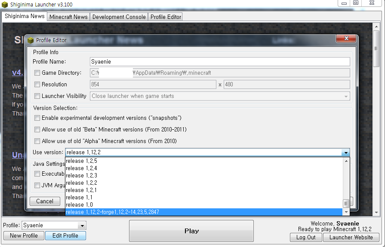Screen dimensions: 385x247
Task: Collapse the Use version dropdown arrow
Action: (346, 152)
